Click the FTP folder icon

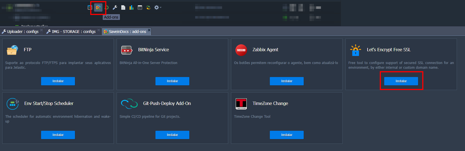12,50
